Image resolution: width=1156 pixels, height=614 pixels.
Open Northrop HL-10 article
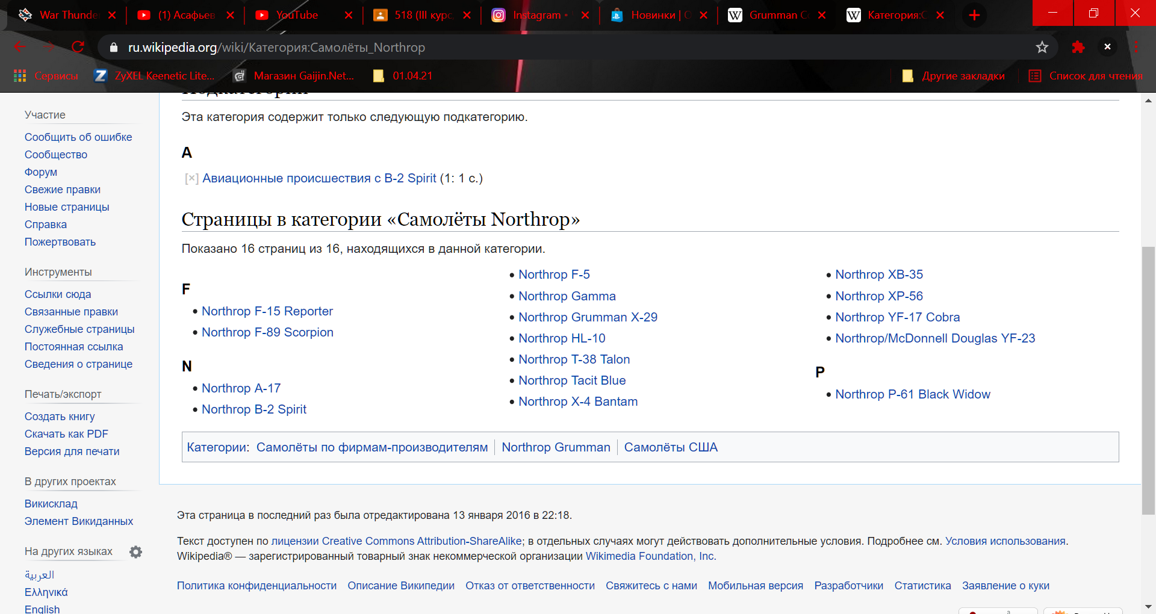click(x=562, y=338)
